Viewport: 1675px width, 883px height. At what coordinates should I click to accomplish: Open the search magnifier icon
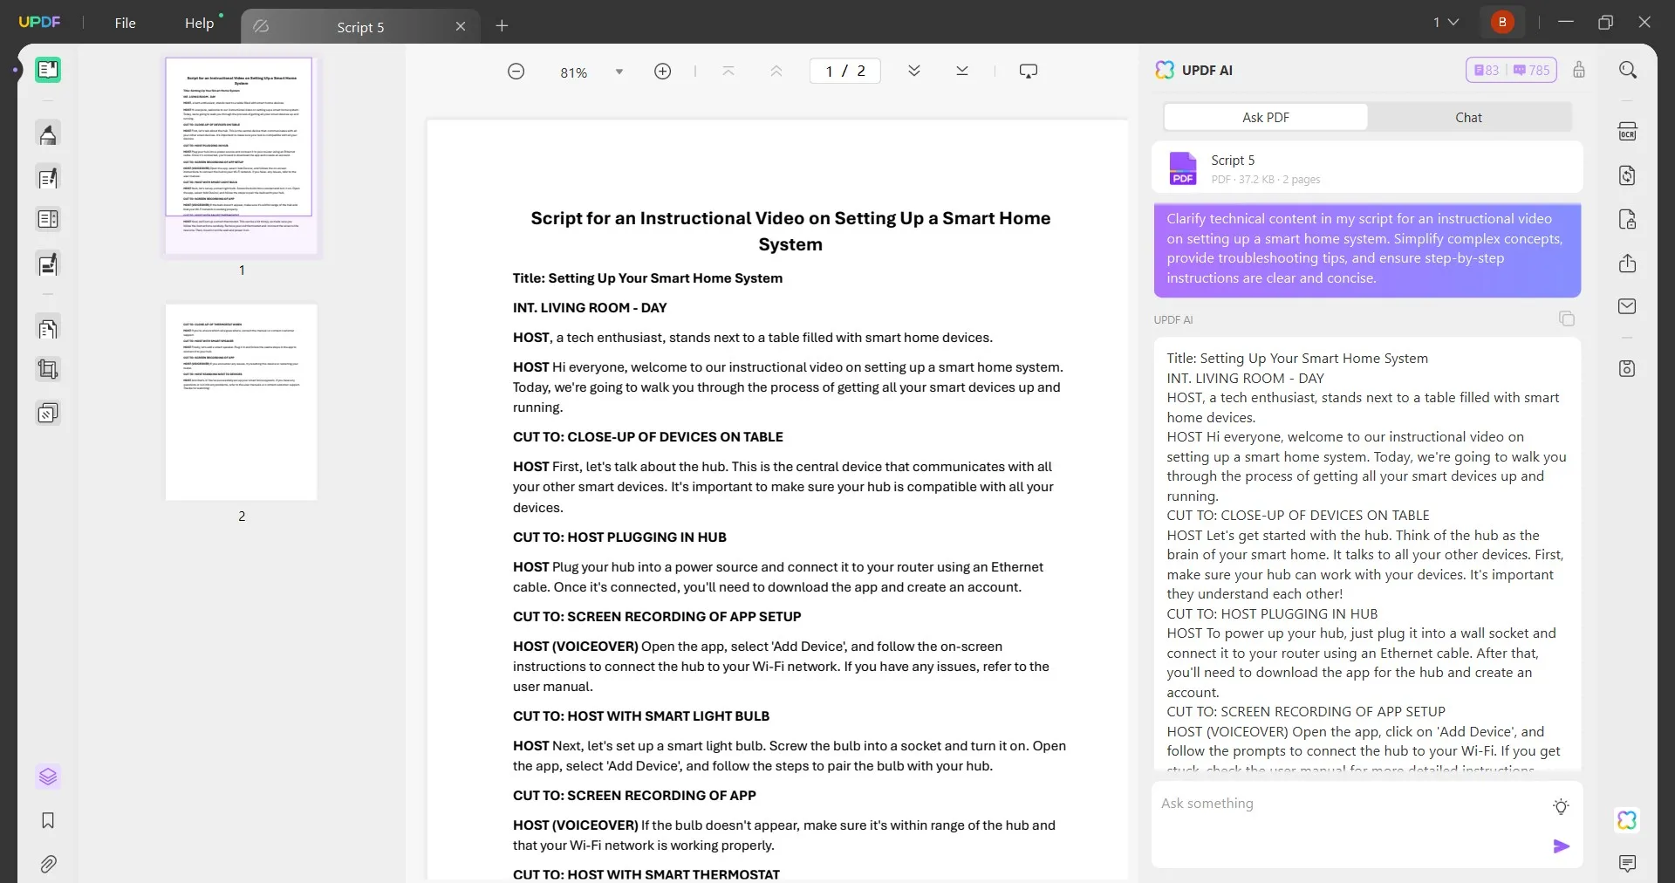pos(1628,70)
